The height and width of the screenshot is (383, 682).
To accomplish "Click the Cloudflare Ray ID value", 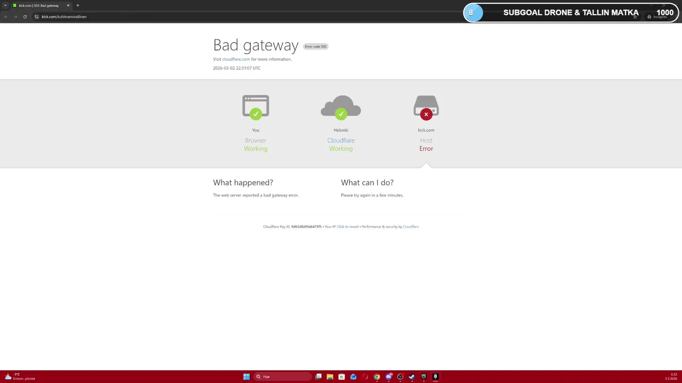I will pos(306,227).
